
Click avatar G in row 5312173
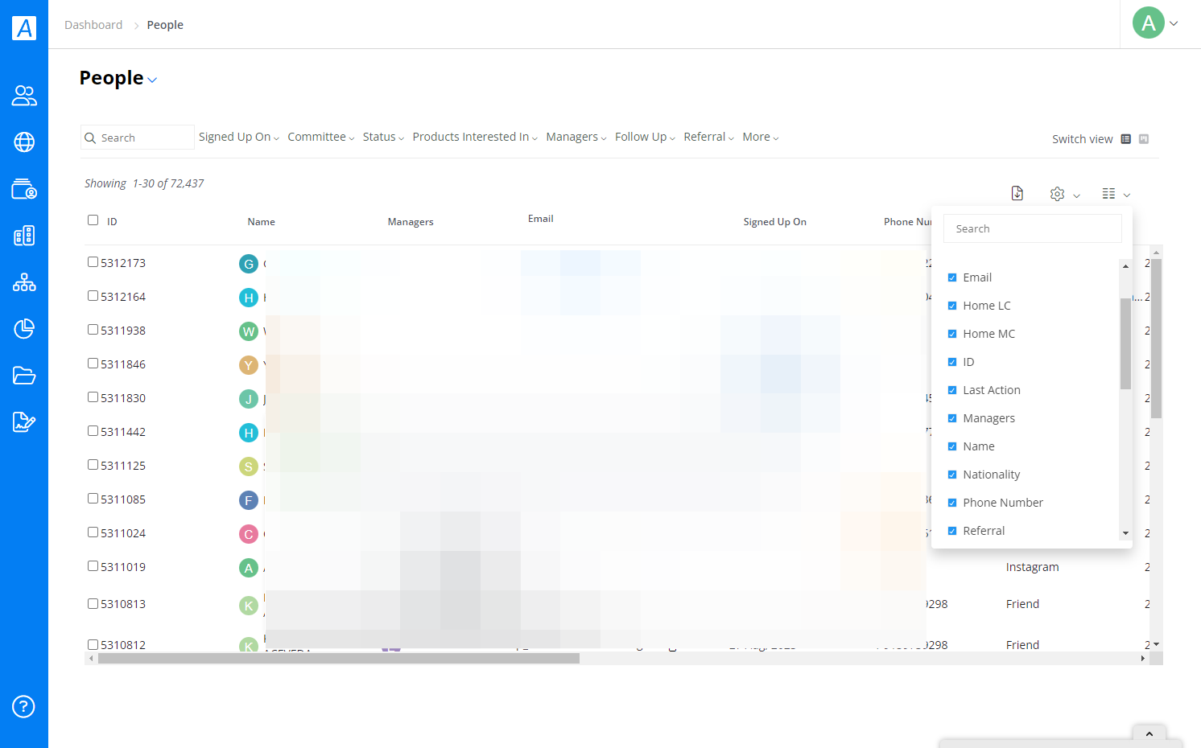point(249,264)
